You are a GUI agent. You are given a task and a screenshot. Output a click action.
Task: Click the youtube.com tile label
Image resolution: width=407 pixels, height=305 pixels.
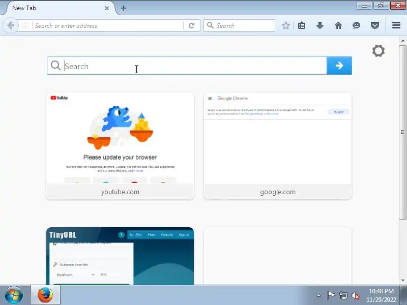(x=120, y=192)
